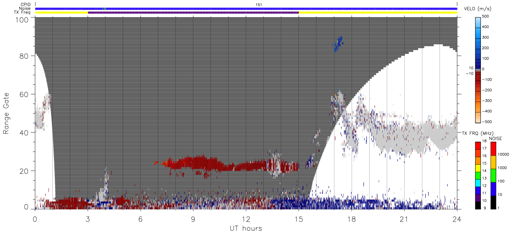The image size is (514, 237).
Task: Click the TX Freq row label
Action: [22, 13]
